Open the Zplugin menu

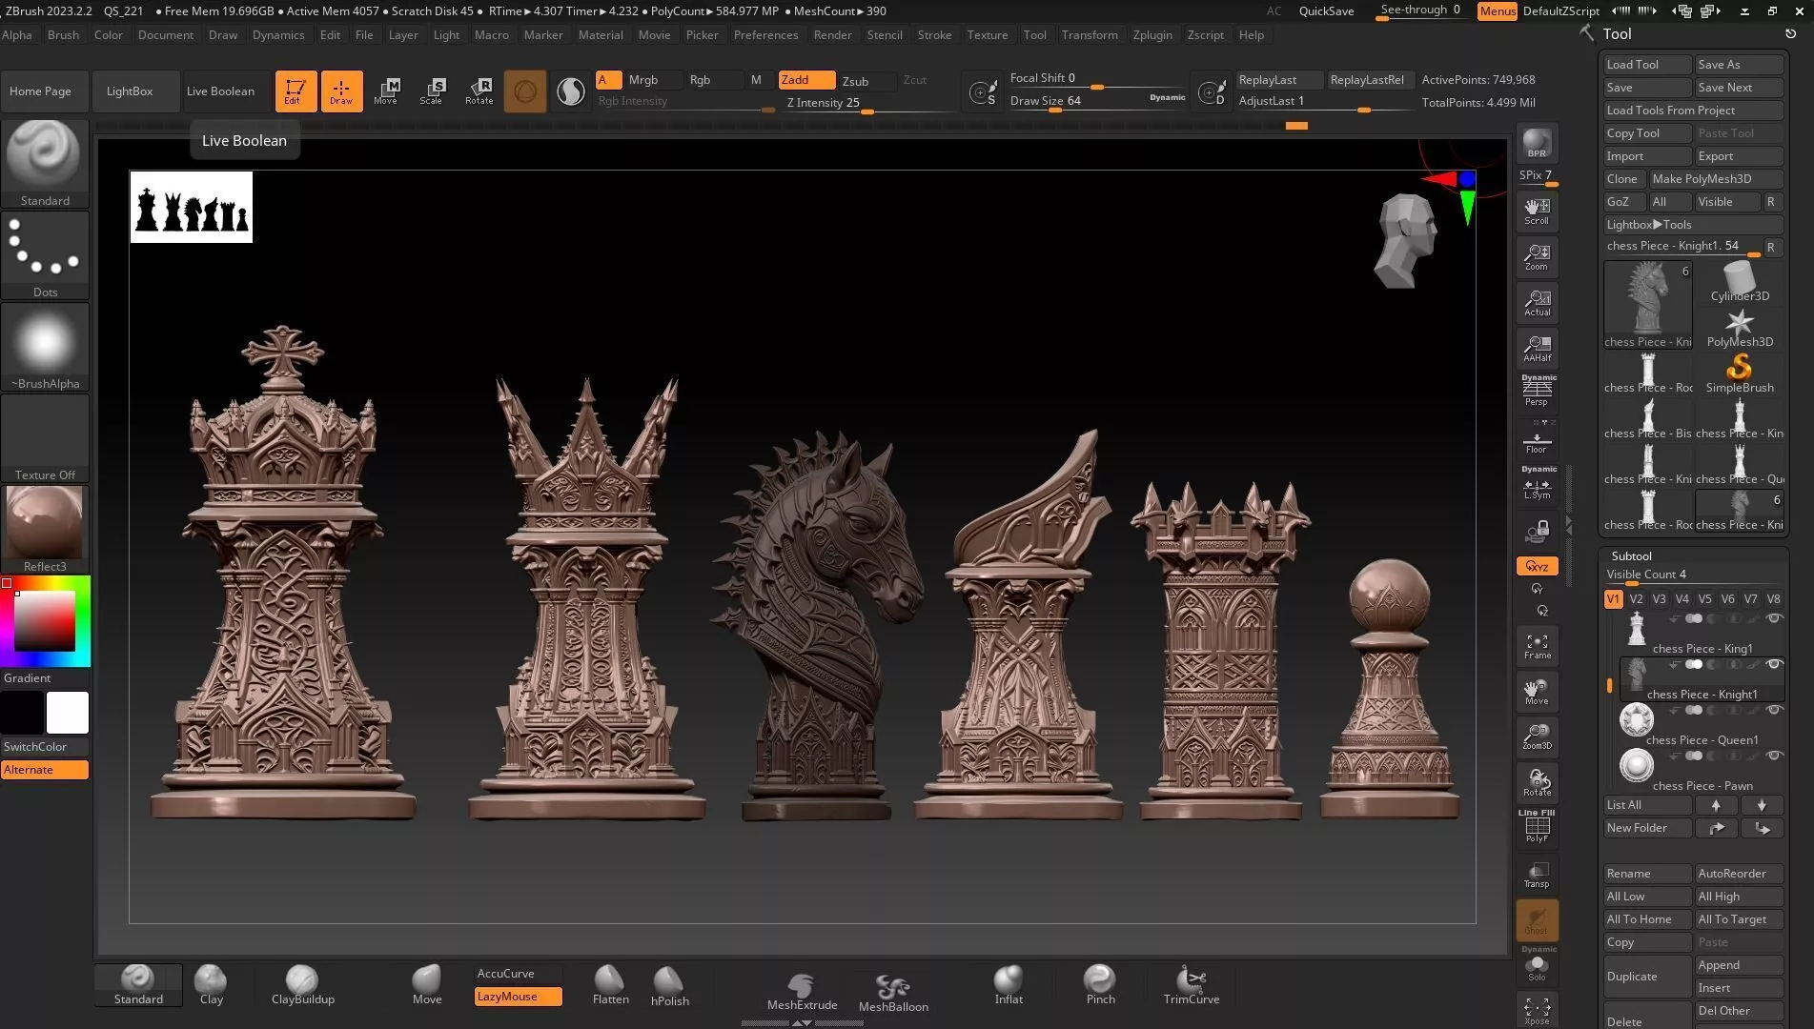(1152, 35)
